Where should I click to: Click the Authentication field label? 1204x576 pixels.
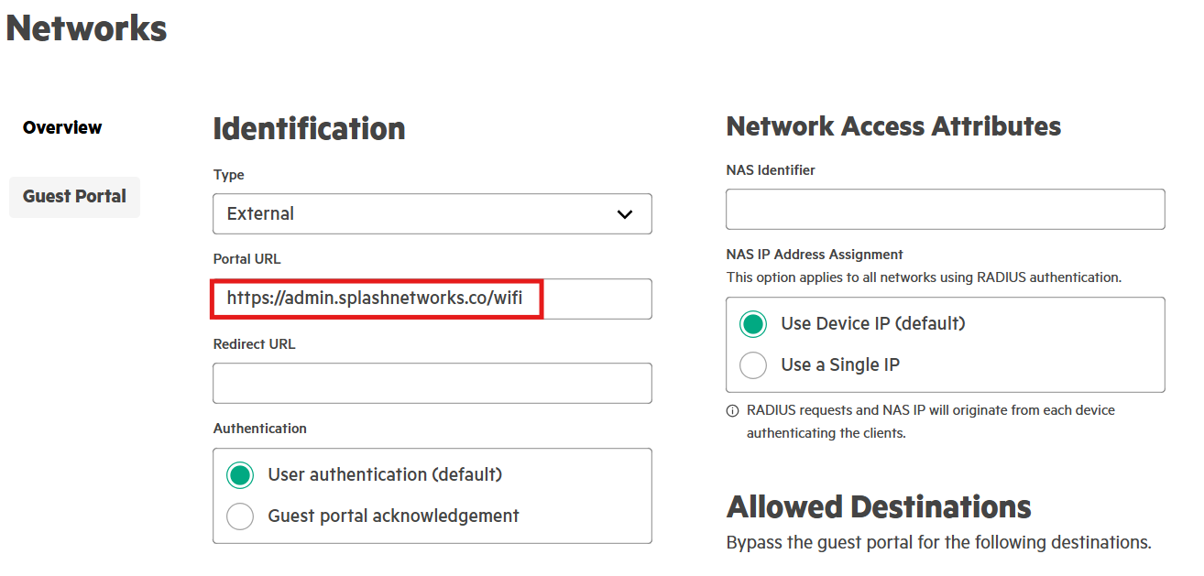click(260, 429)
